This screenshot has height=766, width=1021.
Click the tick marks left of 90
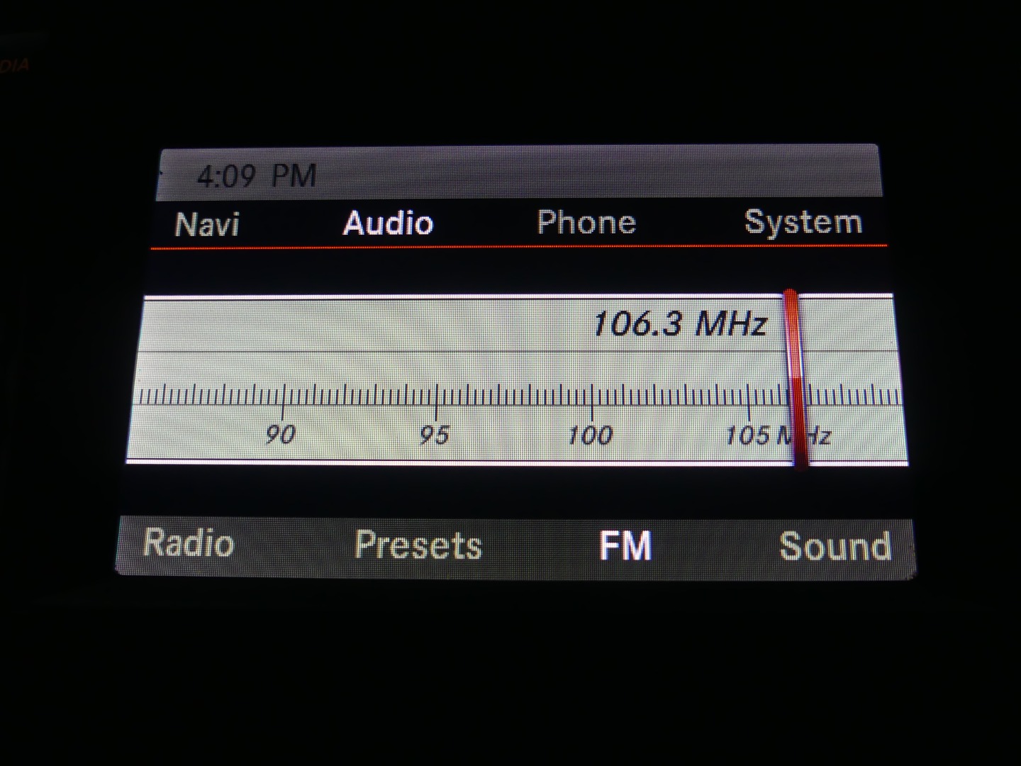coord(206,396)
